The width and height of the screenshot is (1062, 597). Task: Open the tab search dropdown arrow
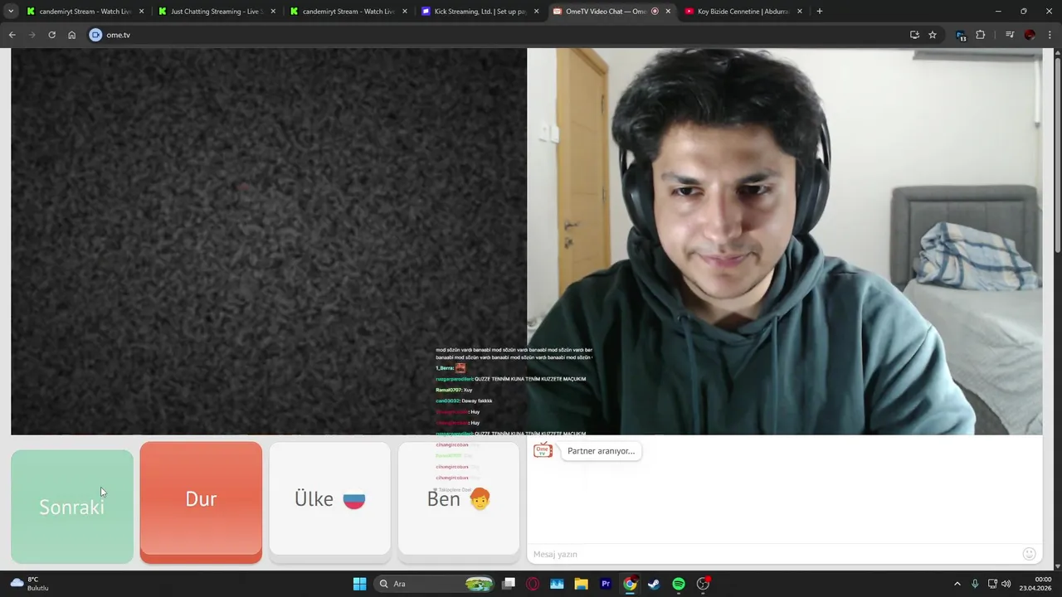(11, 12)
